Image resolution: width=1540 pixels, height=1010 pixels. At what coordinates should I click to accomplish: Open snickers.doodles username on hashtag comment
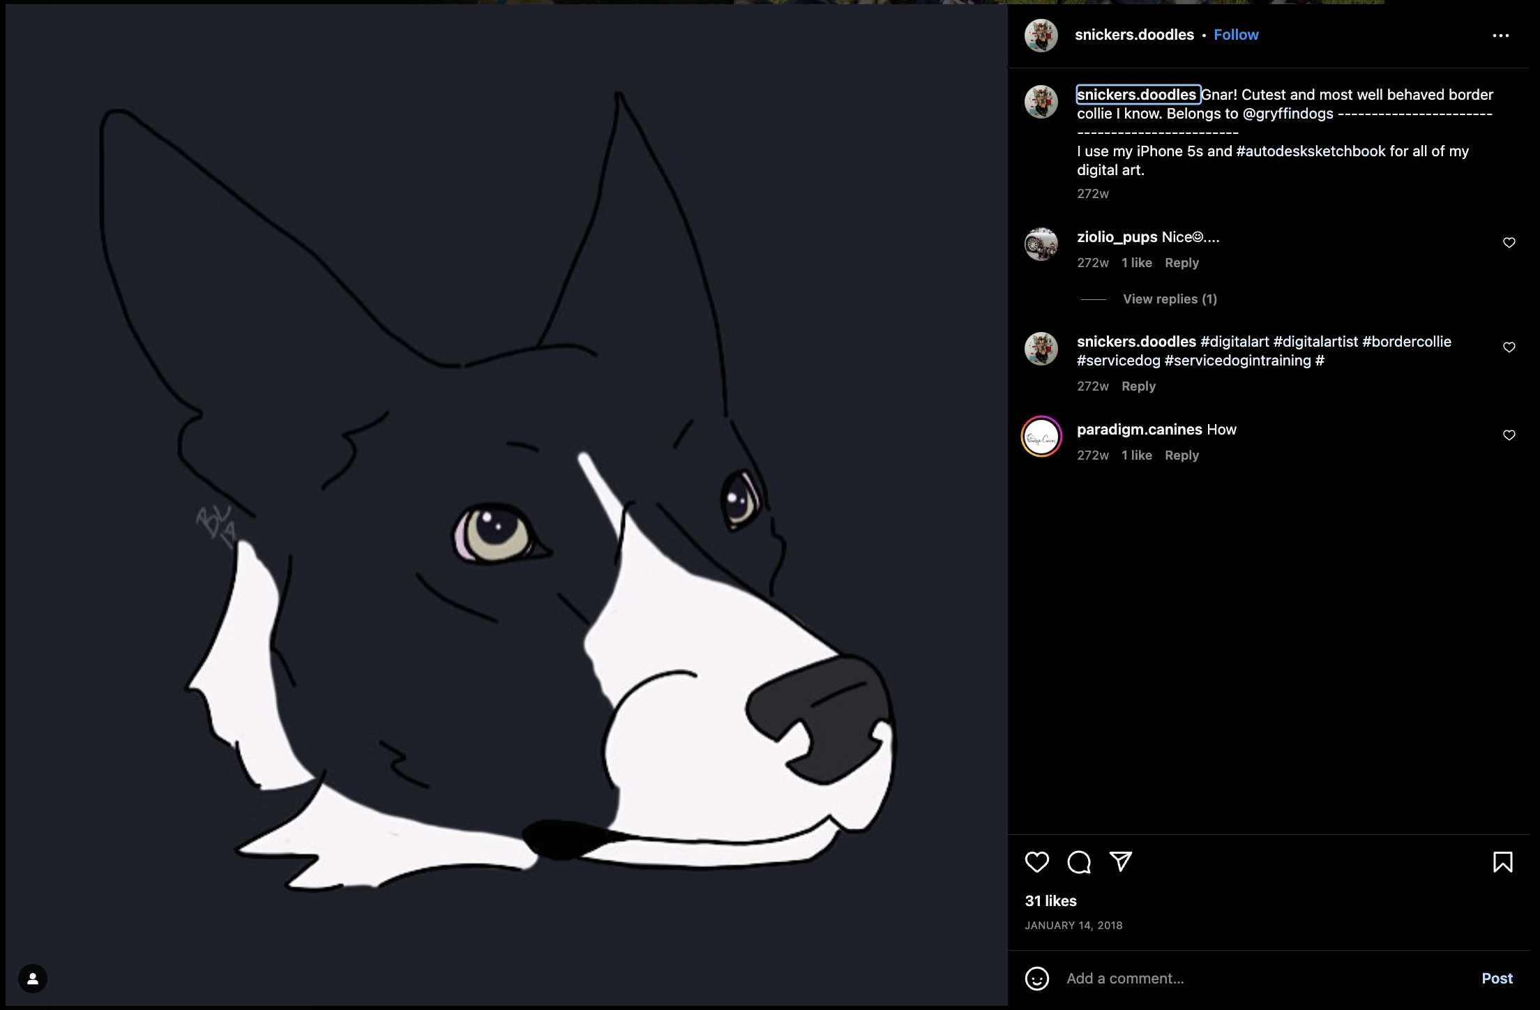tap(1136, 342)
